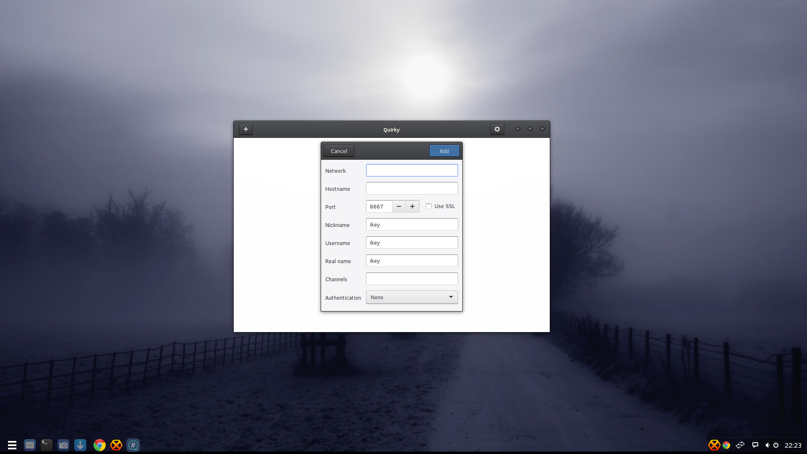The height and width of the screenshot is (454, 807).
Task: Open the power menu in the tray
Action: 776,445
